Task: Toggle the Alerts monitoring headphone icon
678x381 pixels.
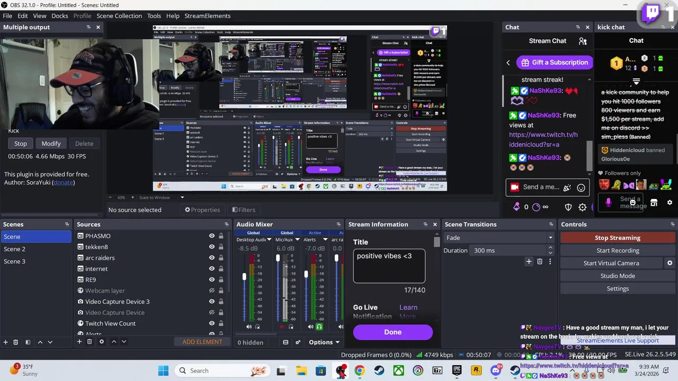Action: pyautogui.click(x=319, y=327)
